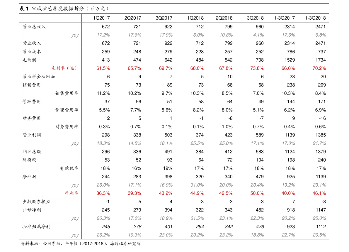The image size is (349, 252).
Task: Click the red 净利率 row label
Action: 71,193
